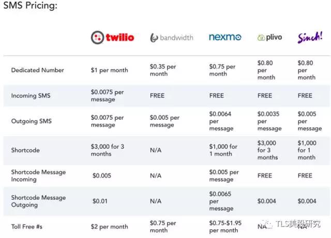Click the Bandwidth logo
The width and height of the screenshot is (331, 238).
coord(172,38)
